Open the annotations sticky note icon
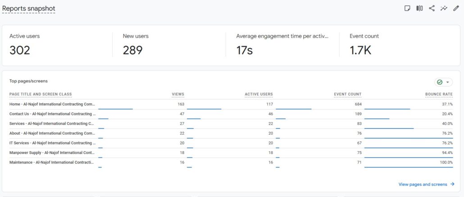 [407, 8]
